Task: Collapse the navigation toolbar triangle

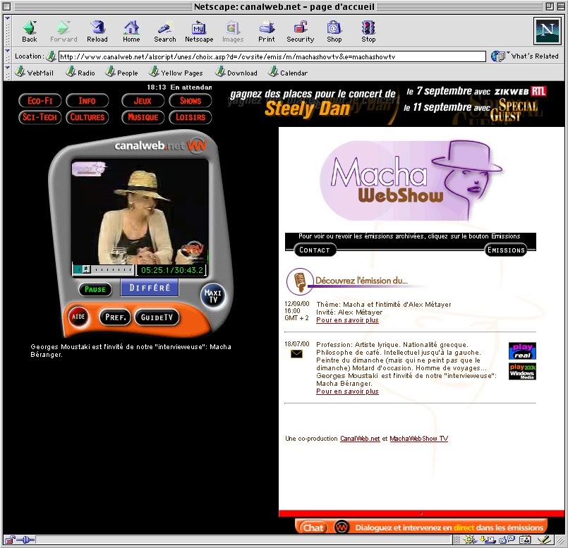Action: tap(7, 18)
